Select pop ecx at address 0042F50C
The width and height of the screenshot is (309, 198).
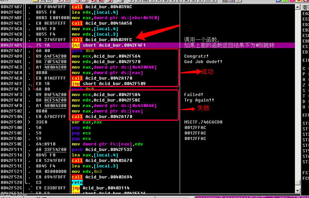[x=81, y=133]
